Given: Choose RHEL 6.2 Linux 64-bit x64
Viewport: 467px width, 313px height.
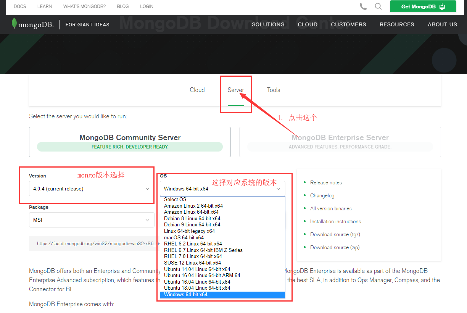Looking at the screenshot, I should [x=222, y=244].
